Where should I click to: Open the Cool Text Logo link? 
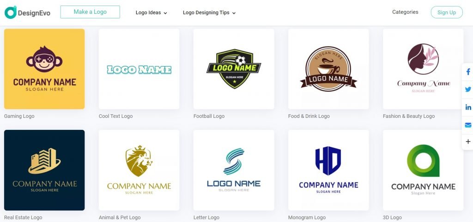click(x=115, y=116)
